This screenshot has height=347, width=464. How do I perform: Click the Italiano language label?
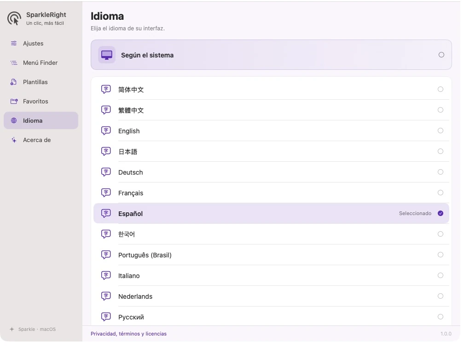coord(129,276)
